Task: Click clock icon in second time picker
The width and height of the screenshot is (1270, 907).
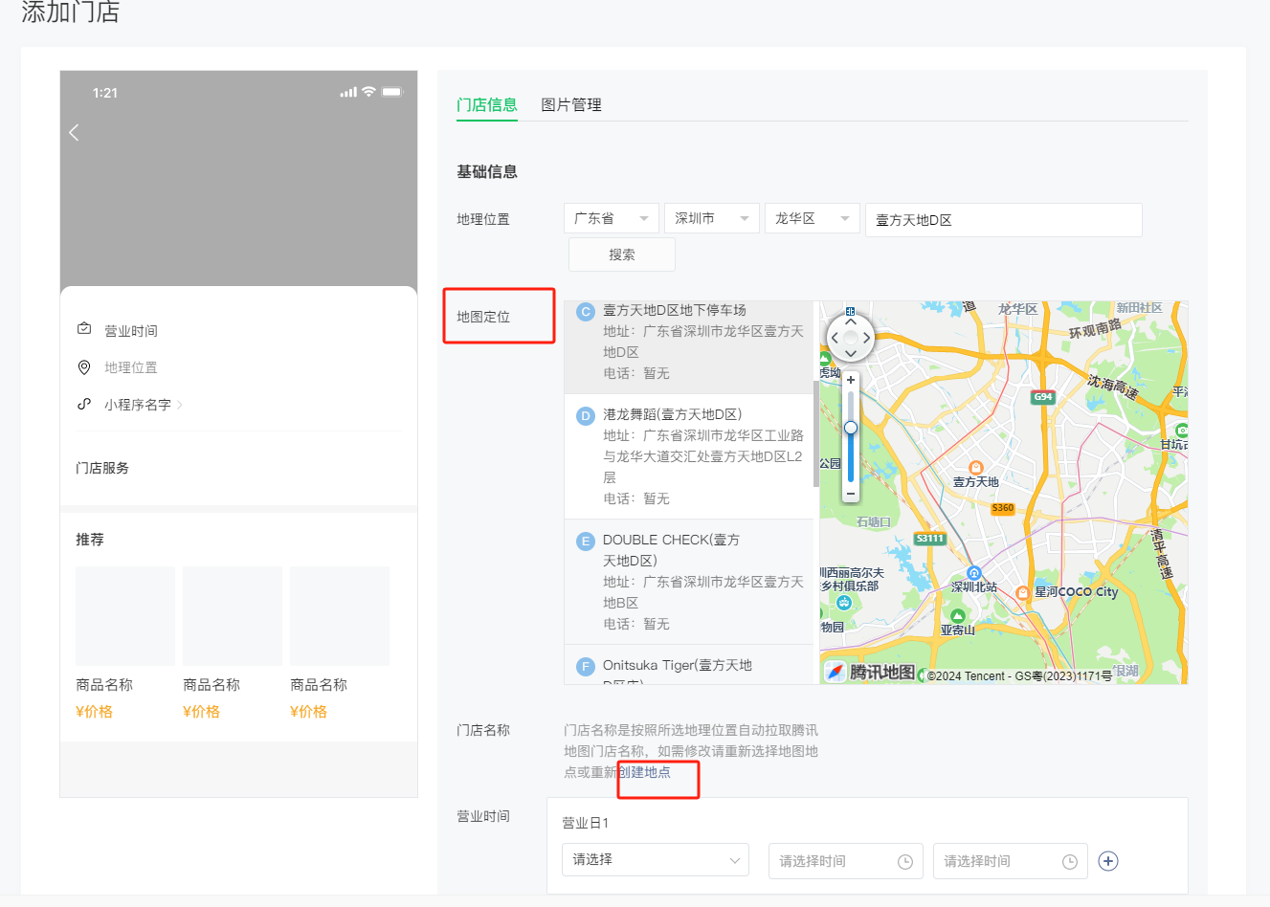Action: pyautogui.click(x=1070, y=862)
